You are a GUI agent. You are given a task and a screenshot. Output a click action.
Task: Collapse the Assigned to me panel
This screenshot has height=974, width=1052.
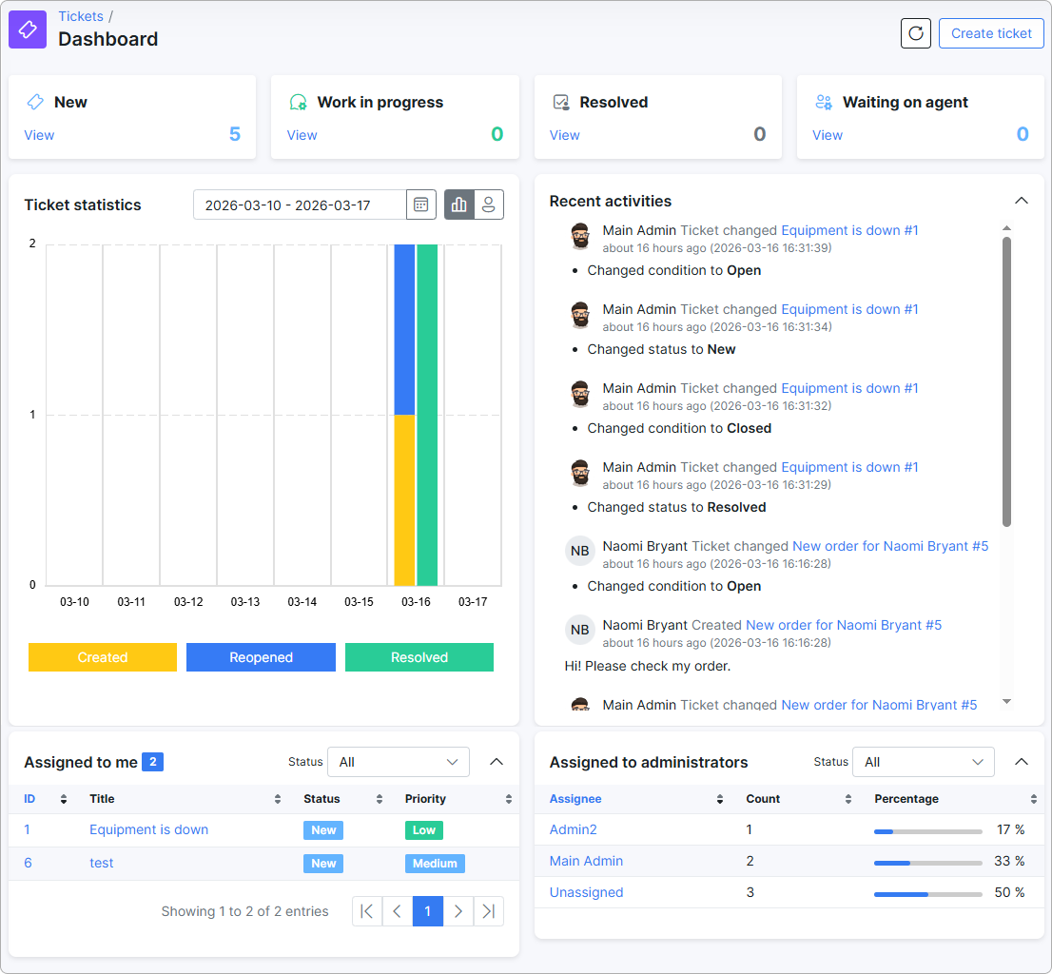(x=497, y=761)
